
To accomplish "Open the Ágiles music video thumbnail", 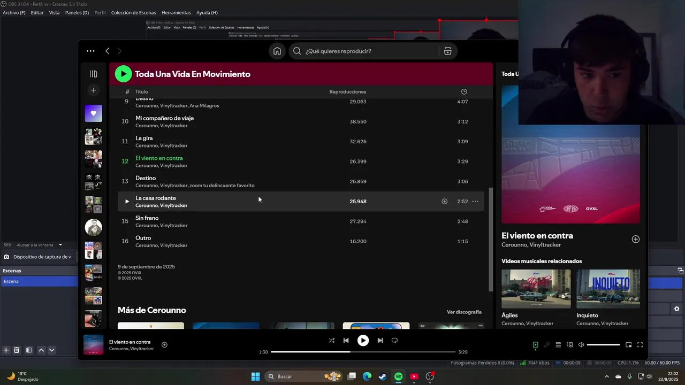I will click(536, 289).
